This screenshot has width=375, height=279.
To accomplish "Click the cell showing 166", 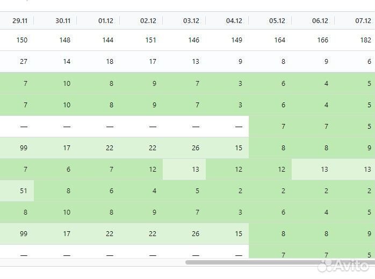I will (313, 40).
